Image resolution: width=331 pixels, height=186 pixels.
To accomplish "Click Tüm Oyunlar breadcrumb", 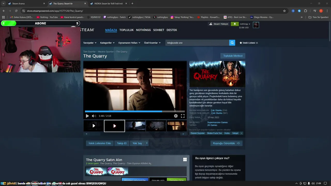I will [89, 52].
